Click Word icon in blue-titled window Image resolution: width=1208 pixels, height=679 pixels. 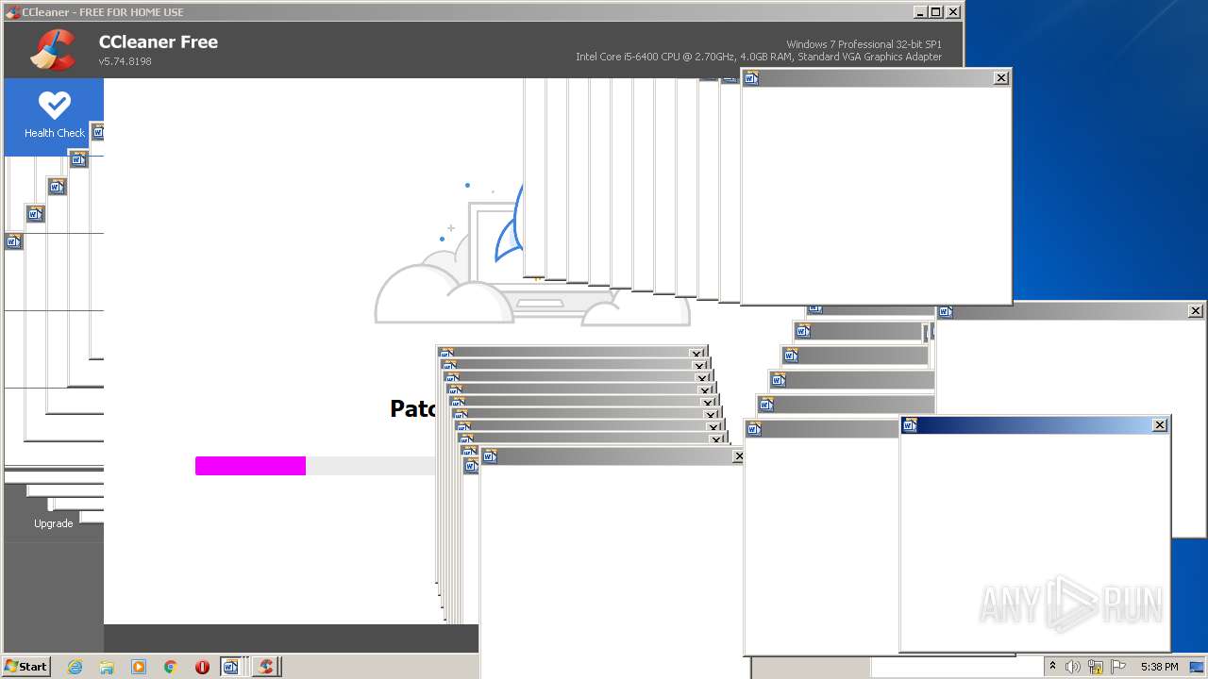coord(911,425)
